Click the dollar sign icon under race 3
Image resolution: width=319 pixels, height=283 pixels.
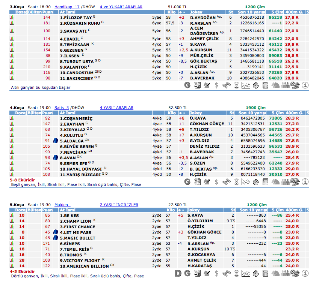point(216,85)
